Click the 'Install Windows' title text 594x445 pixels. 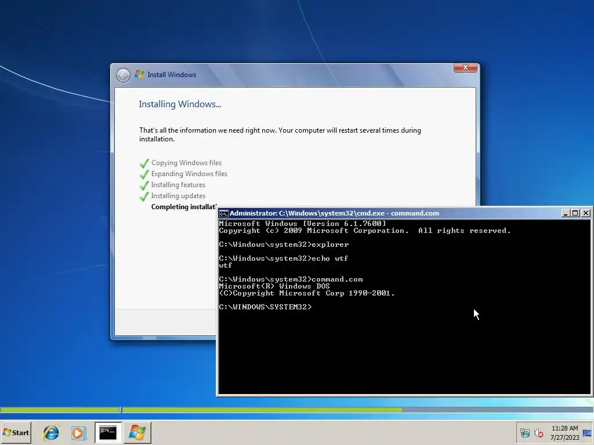(172, 75)
